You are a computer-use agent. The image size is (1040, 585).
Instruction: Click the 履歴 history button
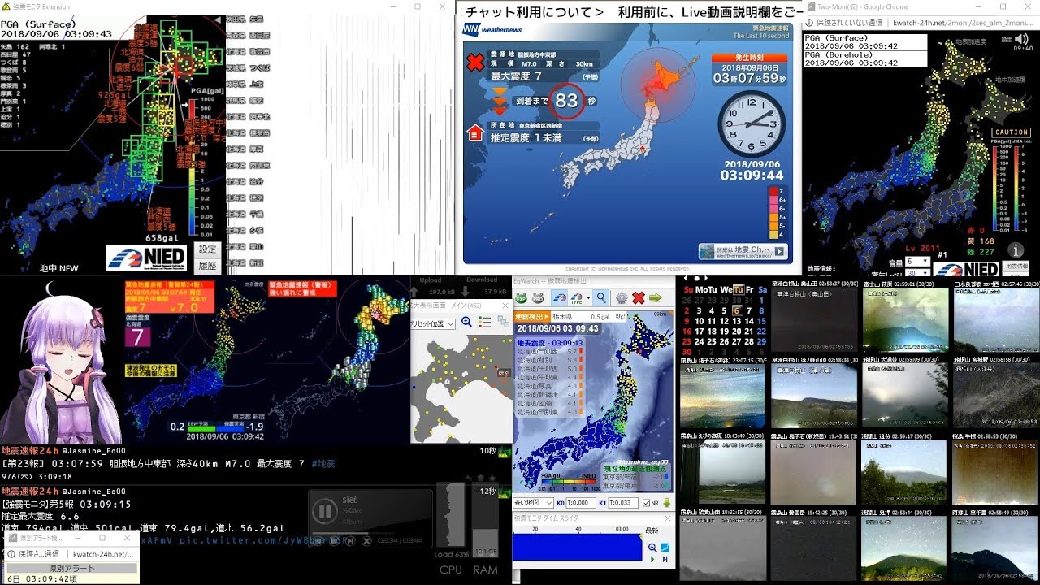tap(207, 265)
